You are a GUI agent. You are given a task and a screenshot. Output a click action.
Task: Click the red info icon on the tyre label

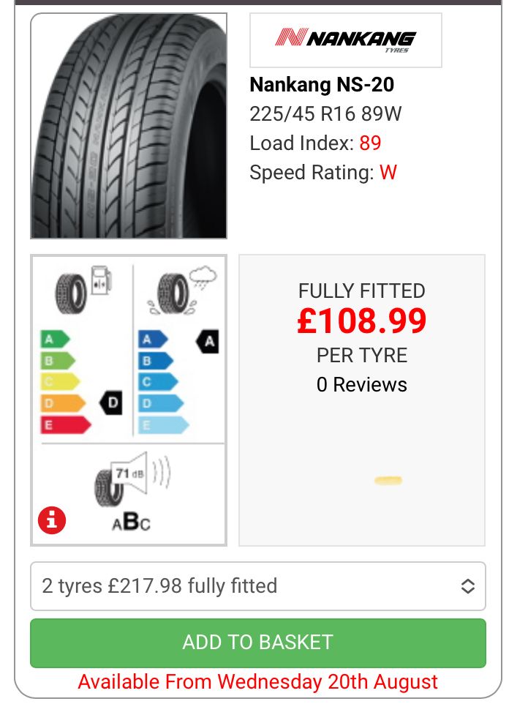pos(51,520)
